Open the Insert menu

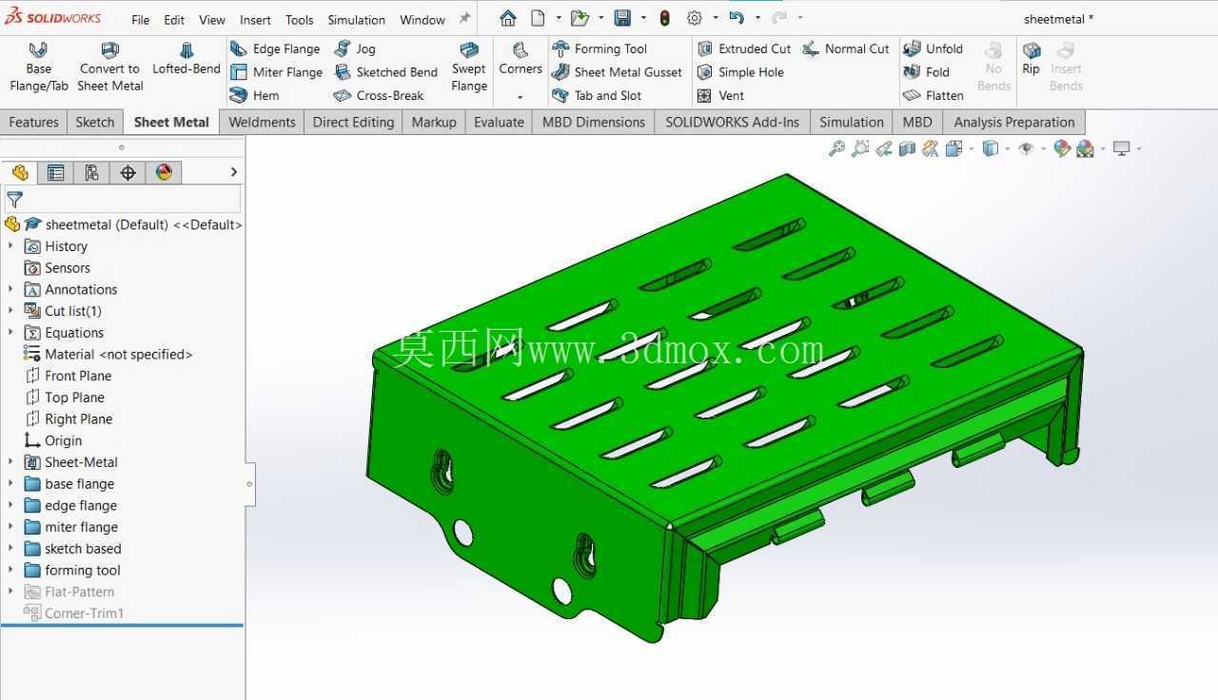tap(255, 19)
